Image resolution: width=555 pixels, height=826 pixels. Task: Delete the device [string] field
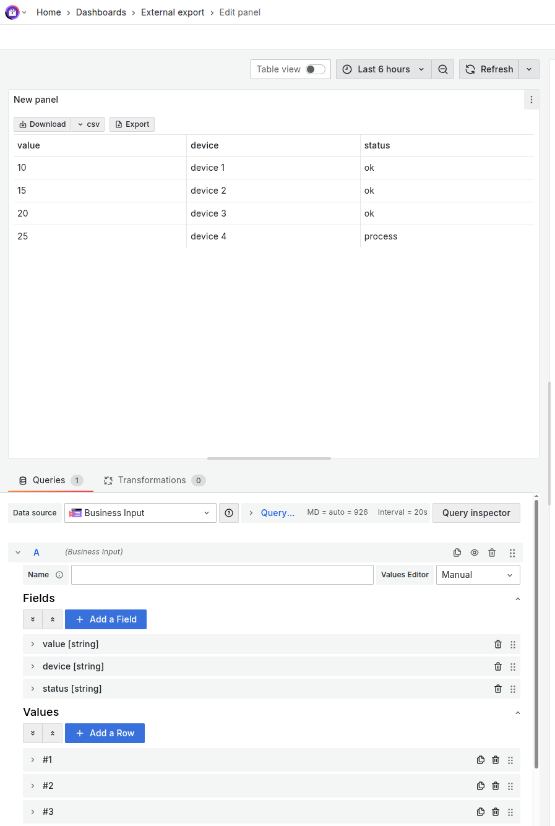click(x=498, y=666)
